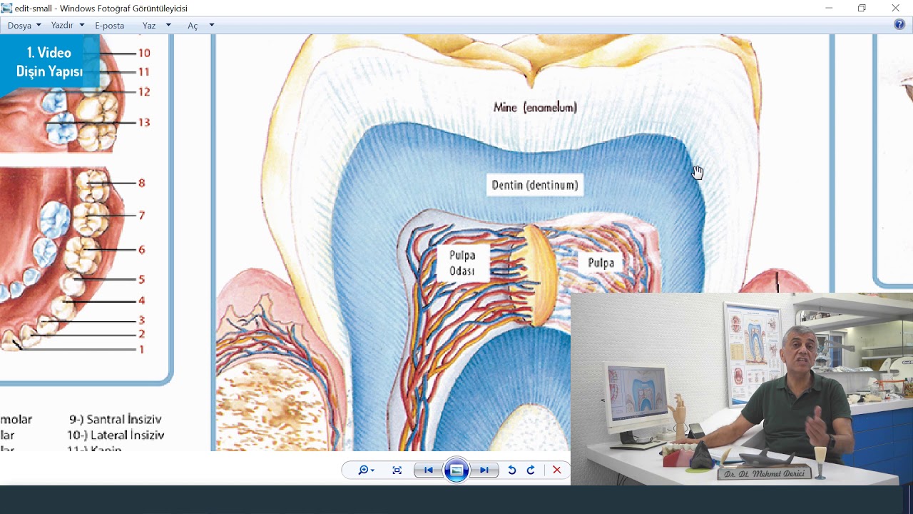Start the slide show
Screen dimensions: 913x514
tap(456, 470)
